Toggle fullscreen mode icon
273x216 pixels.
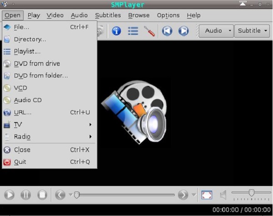tap(207, 195)
